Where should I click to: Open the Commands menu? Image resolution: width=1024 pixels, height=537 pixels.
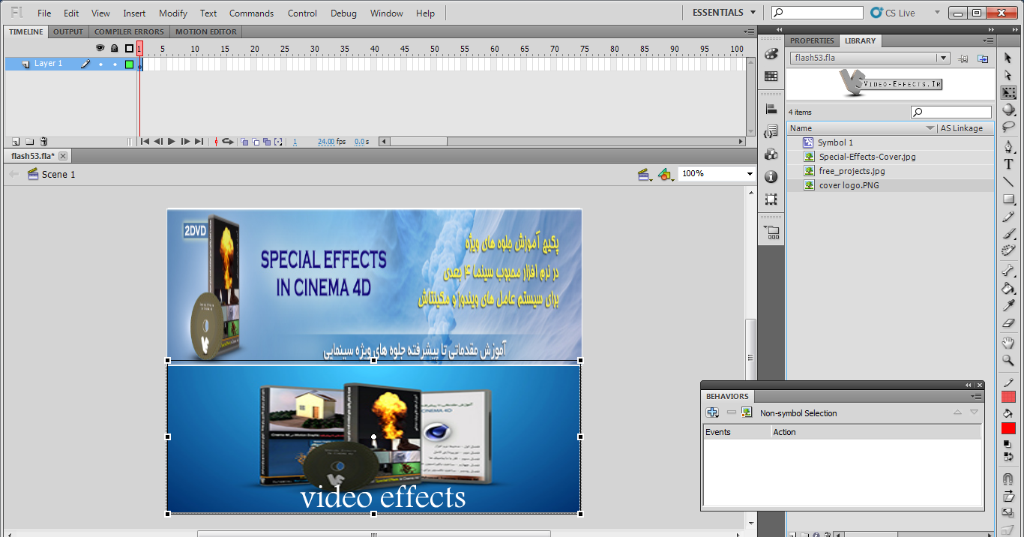pyautogui.click(x=251, y=13)
